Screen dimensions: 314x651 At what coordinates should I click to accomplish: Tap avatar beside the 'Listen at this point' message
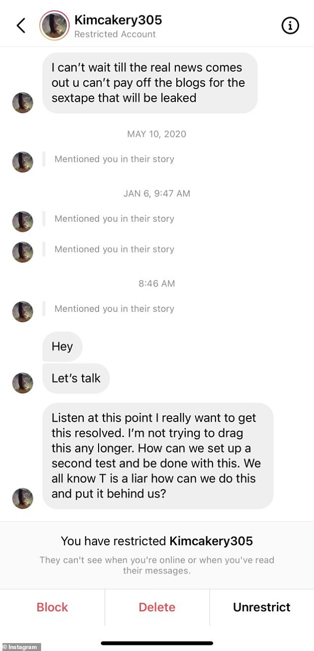click(x=22, y=498)
